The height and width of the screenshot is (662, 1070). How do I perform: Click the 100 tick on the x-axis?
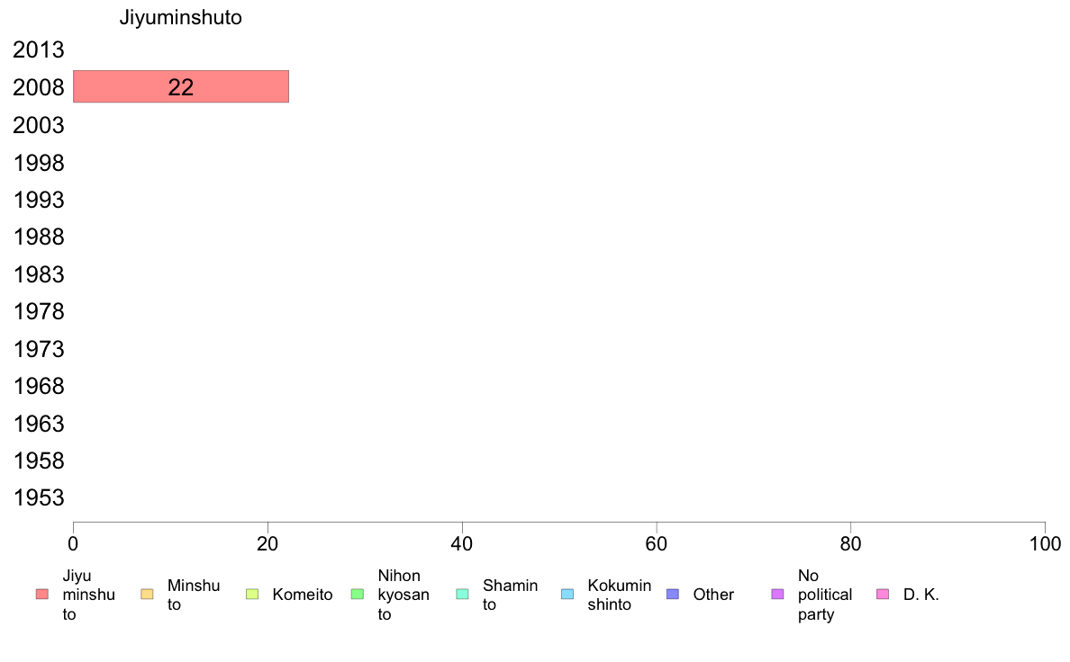tap(1045, 543)
